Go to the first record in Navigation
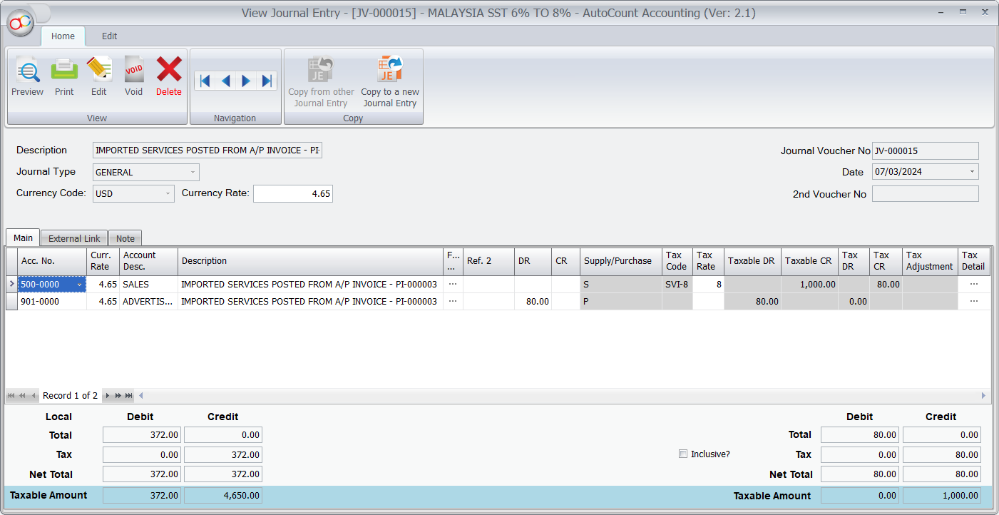 [205, 81]
